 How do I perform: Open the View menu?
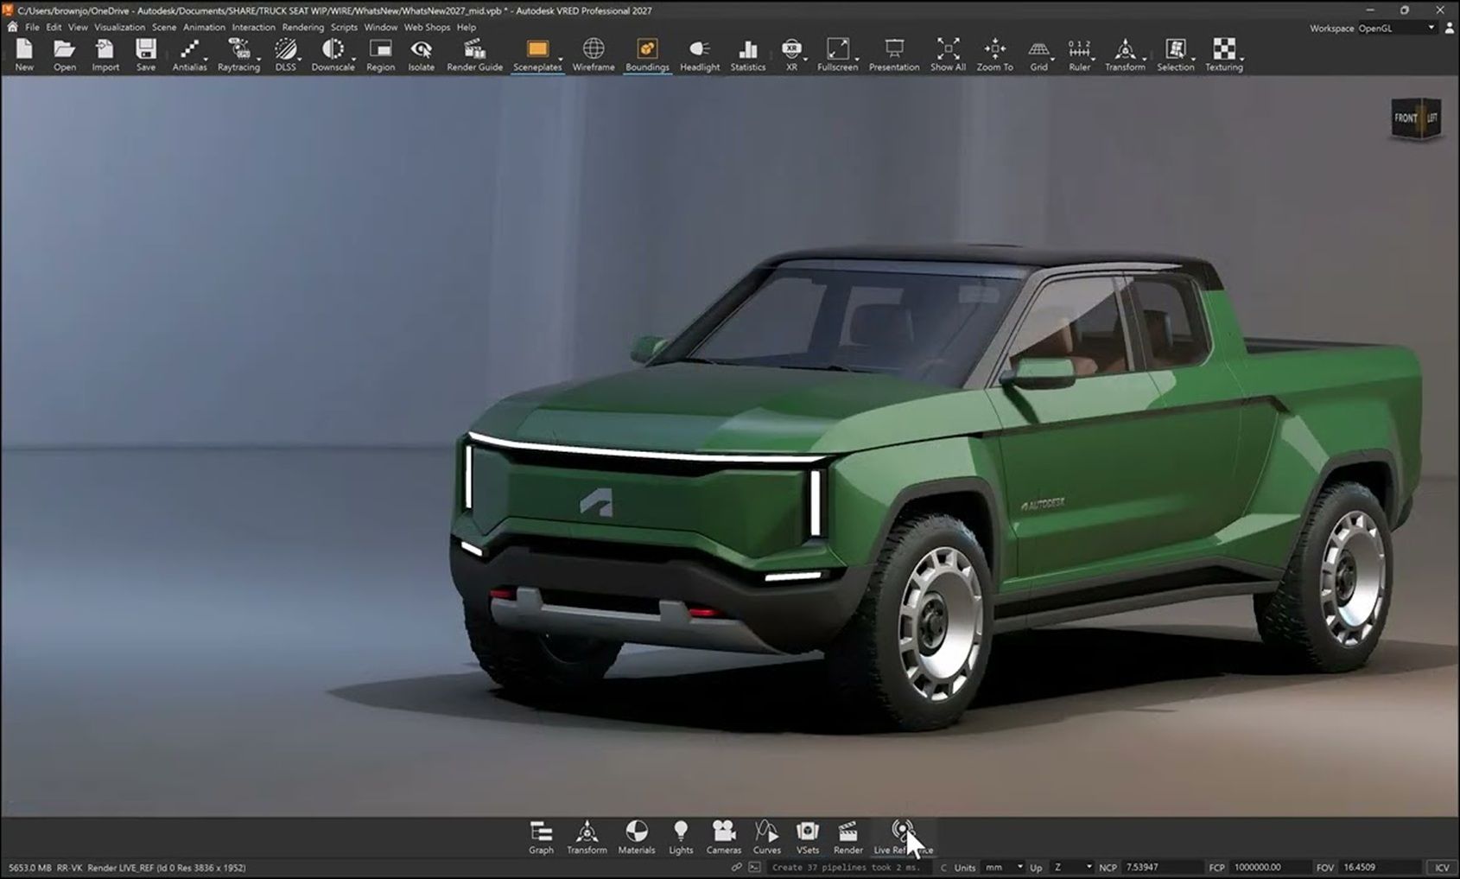[78, 28]
